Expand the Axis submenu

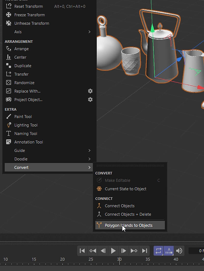(x=89, y=32)
